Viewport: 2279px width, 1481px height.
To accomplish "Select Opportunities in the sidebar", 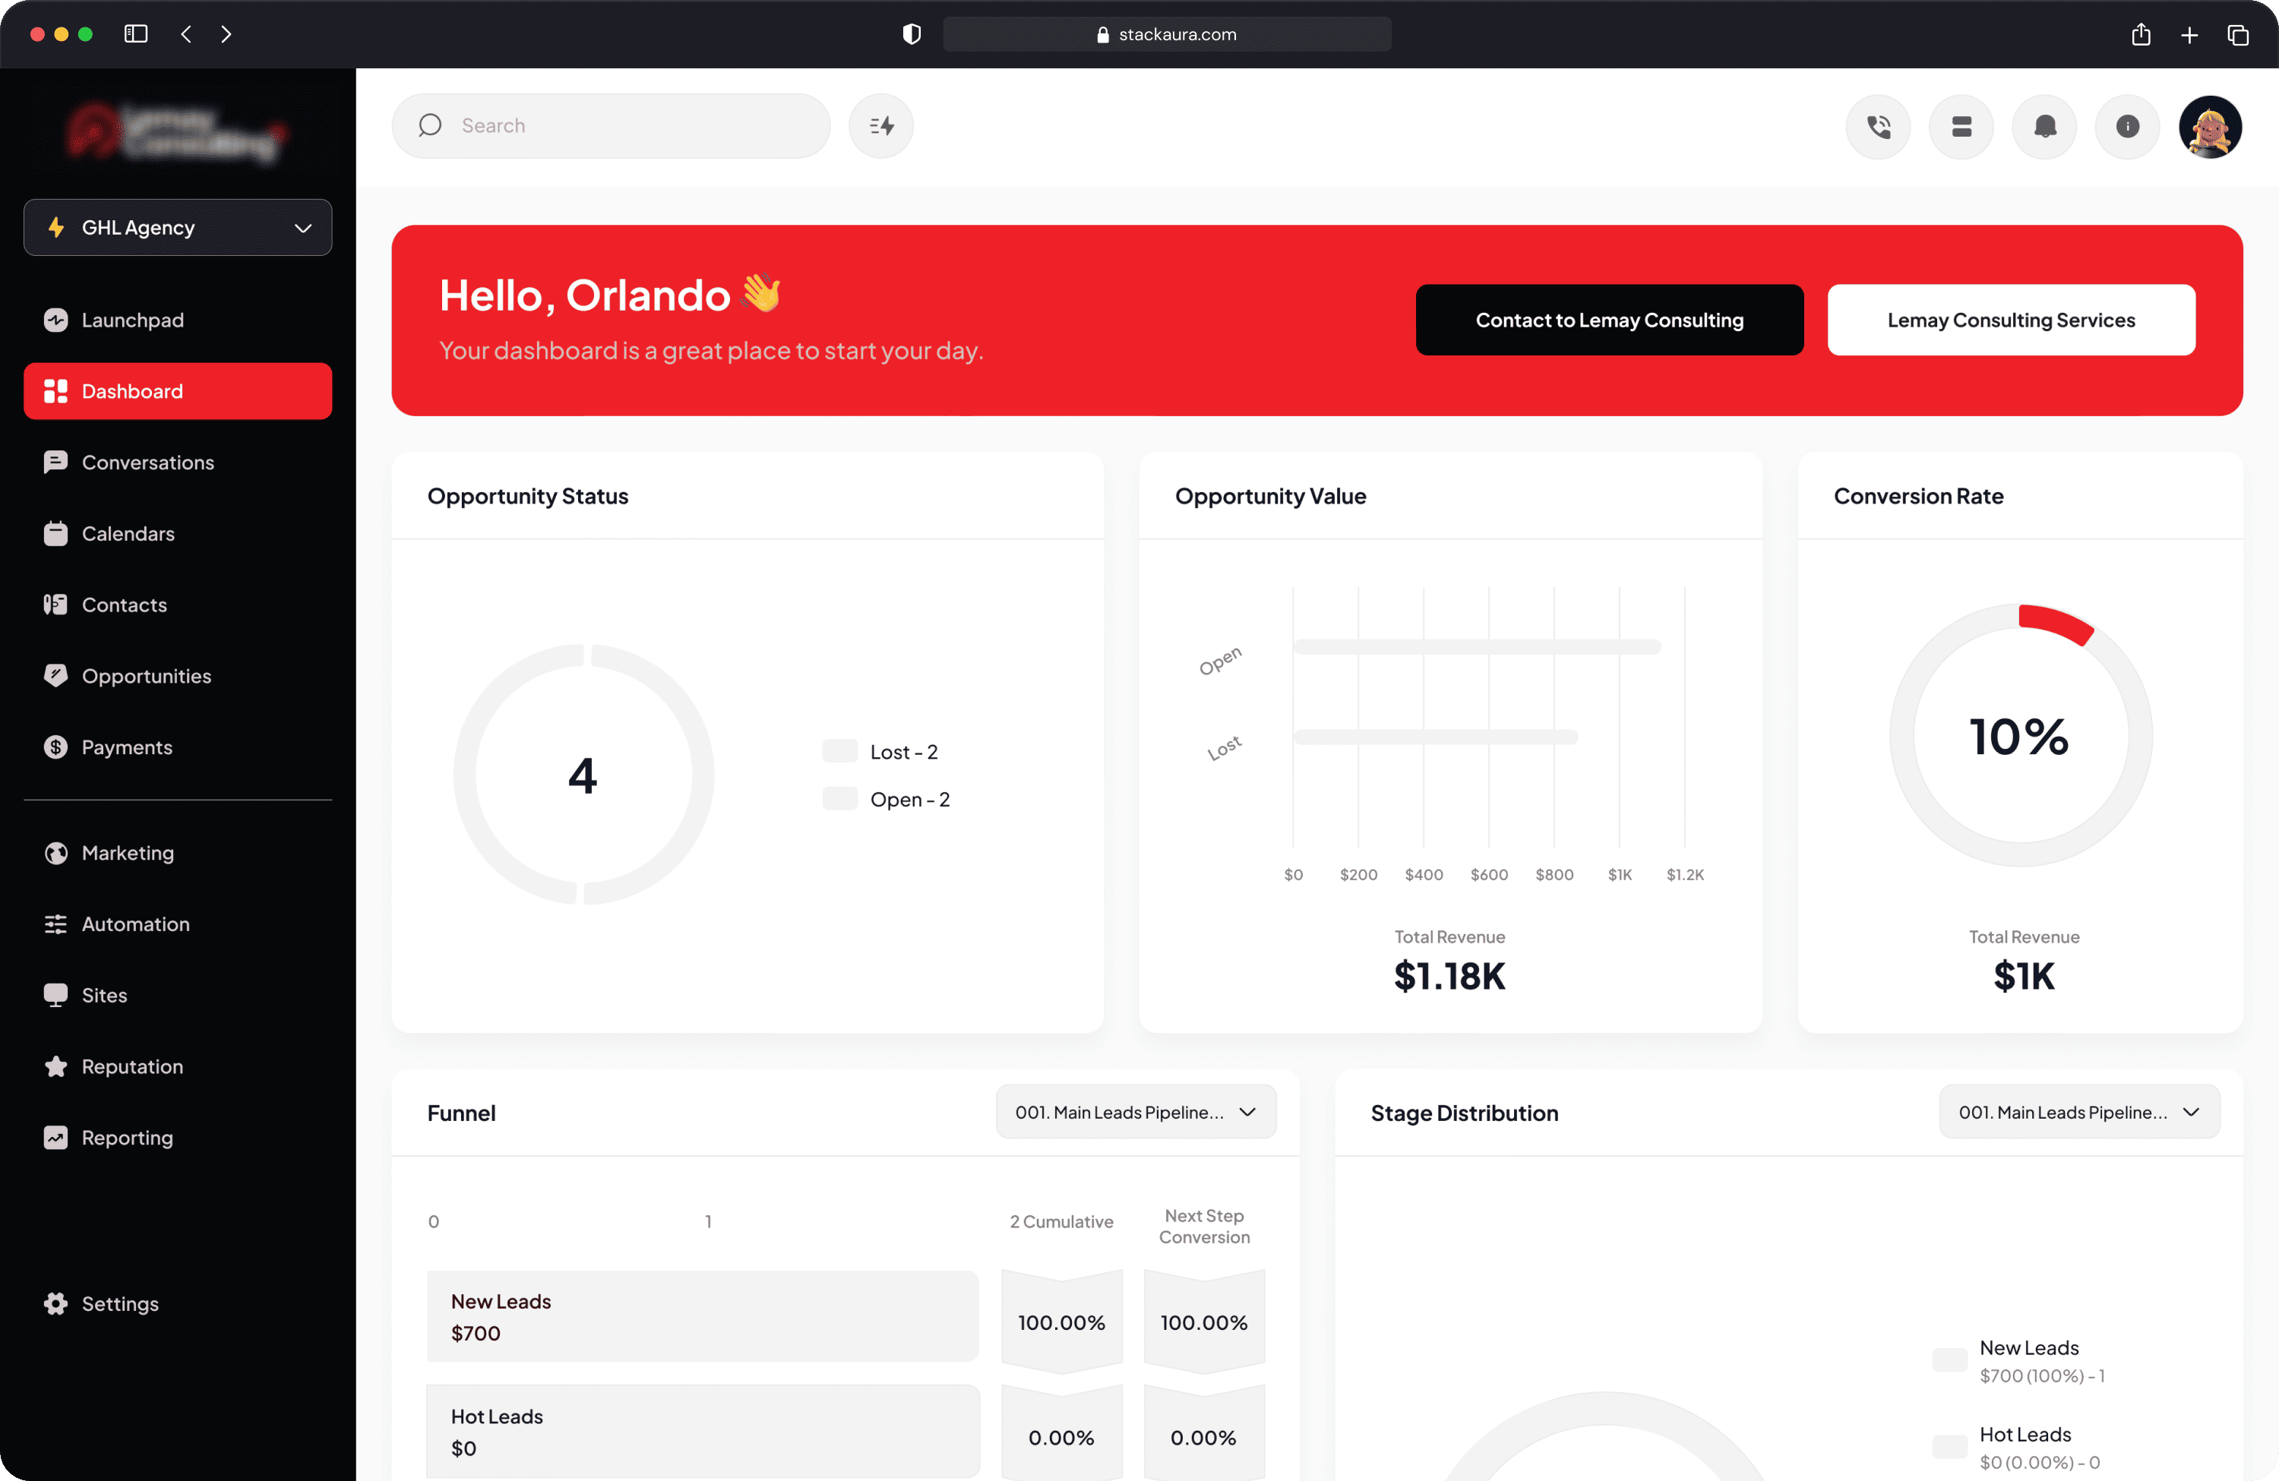I will (x=147, y=675).
